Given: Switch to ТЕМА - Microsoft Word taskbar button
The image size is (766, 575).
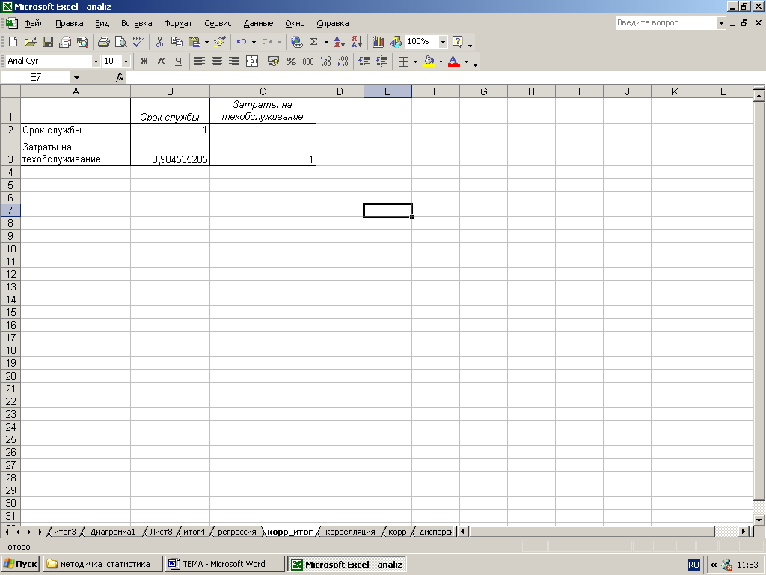Looking at the screenshot, I should pyautogui.click(x=224, y=565).
